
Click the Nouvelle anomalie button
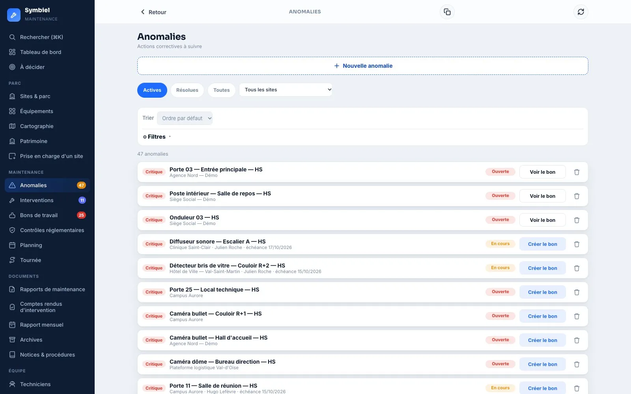363,66
